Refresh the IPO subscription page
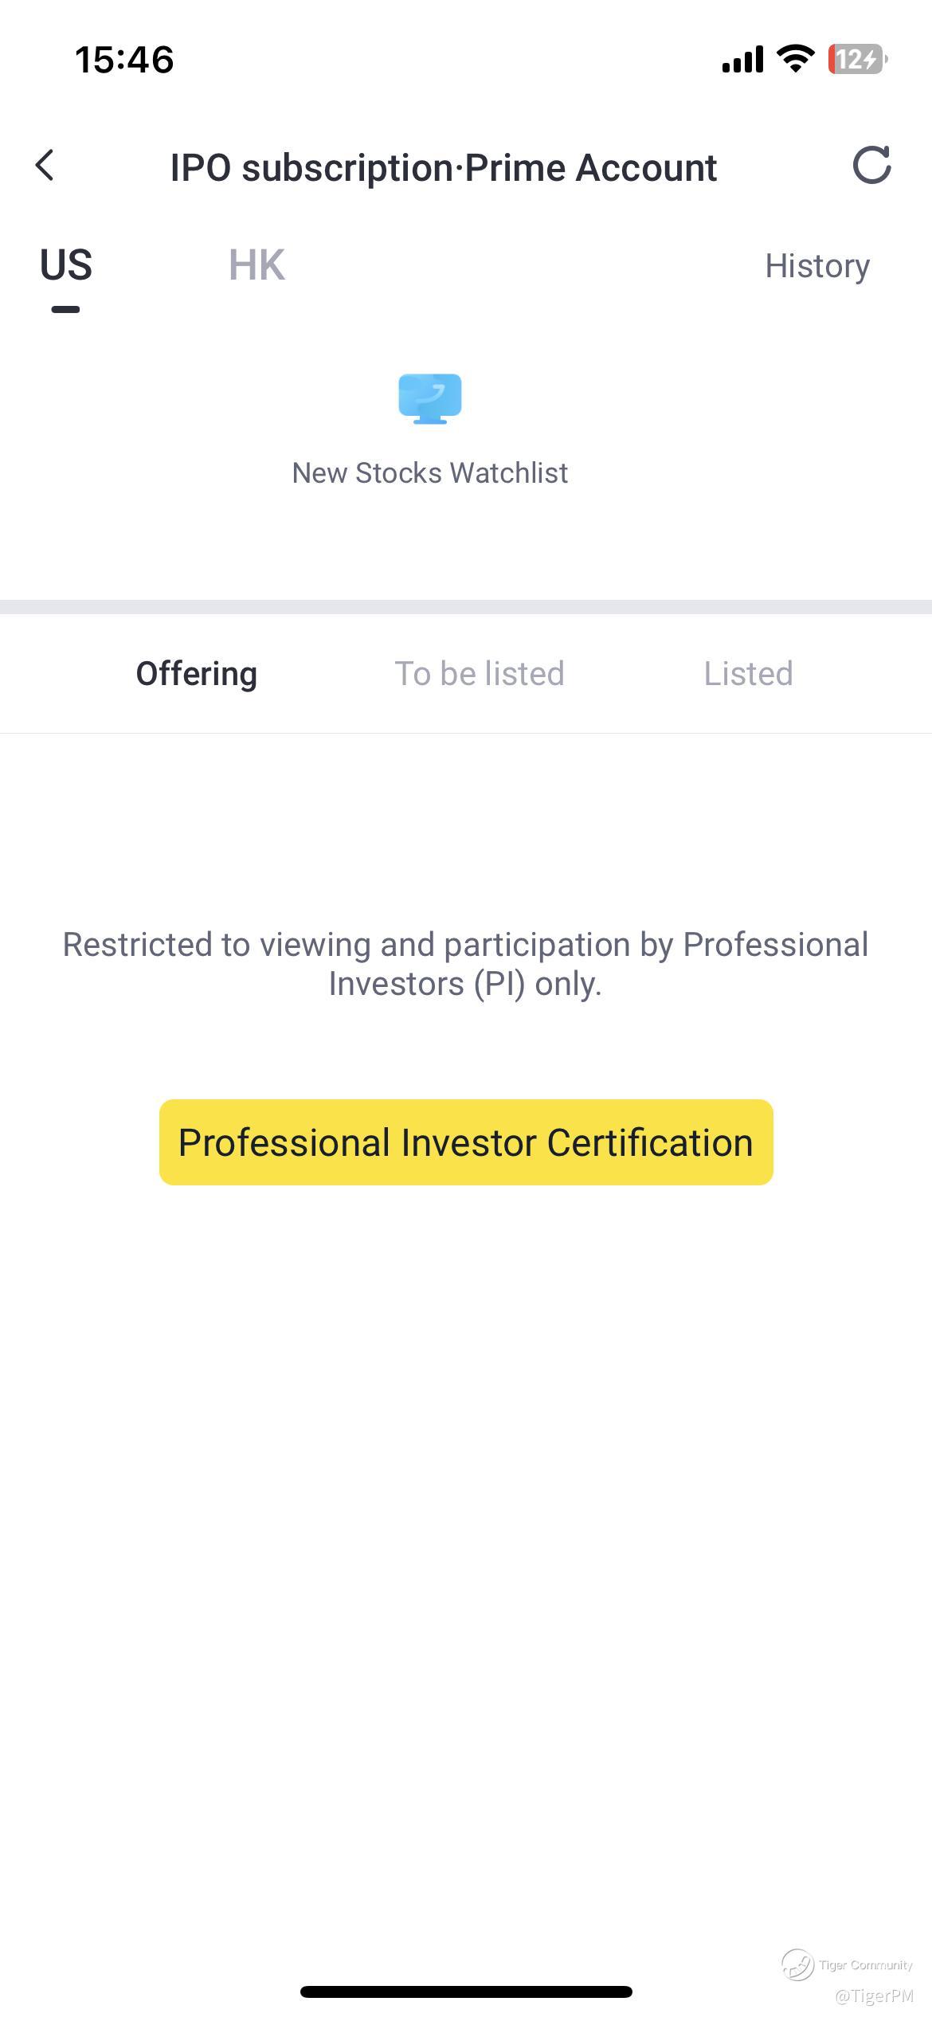This screenshot has height=2017, width=932. click(x=871, y=166)
